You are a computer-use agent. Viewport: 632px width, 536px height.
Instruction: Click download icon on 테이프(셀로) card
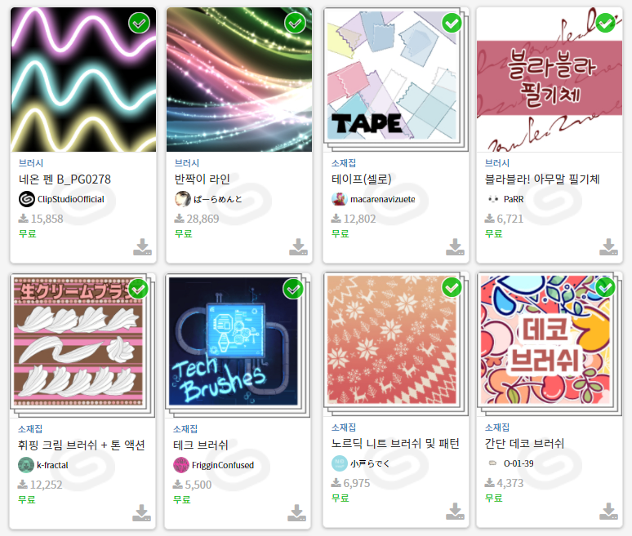click(455, 247)
